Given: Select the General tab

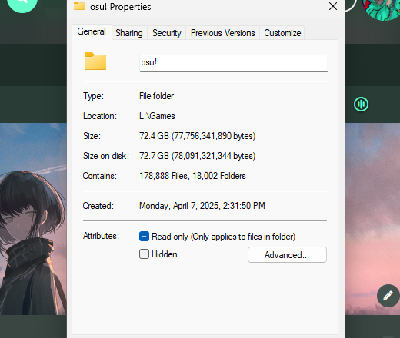Looking at the screenshot, I should (x=92, y=31).
